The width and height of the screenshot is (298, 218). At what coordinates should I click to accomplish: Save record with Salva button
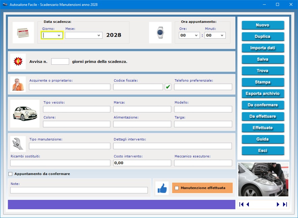coord(263,59)
